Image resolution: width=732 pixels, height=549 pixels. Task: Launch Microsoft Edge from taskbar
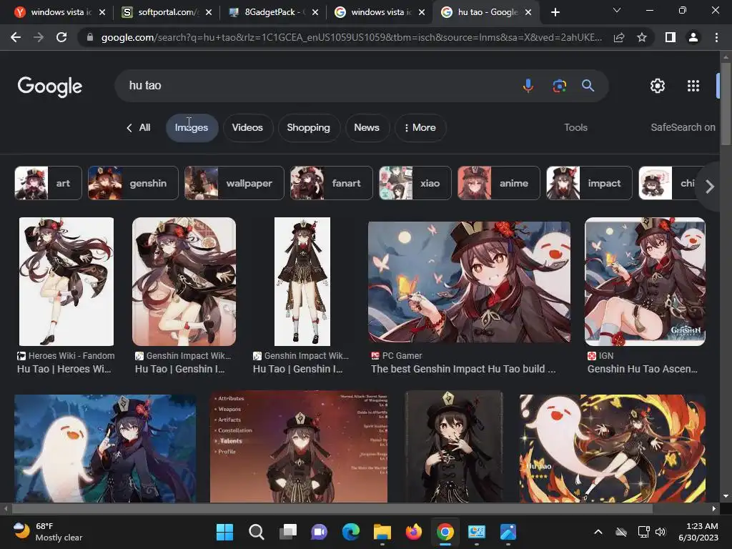coord(350,532)
